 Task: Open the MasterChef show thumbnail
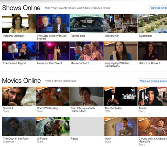(x=121, y=23)
